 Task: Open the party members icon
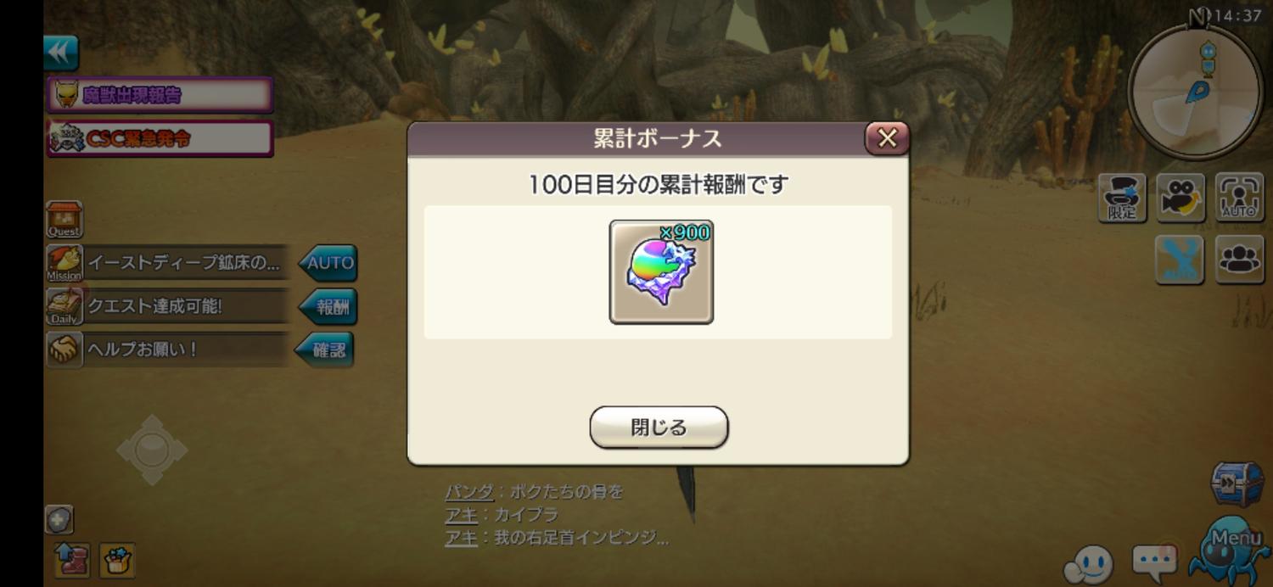(x=1239, y=260)
